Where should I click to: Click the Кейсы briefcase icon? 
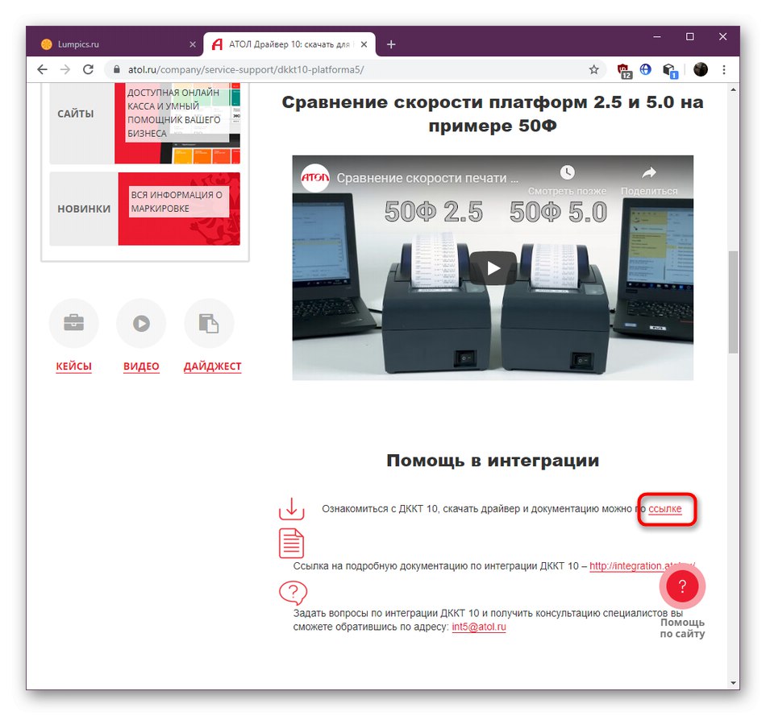coord(73,323)
